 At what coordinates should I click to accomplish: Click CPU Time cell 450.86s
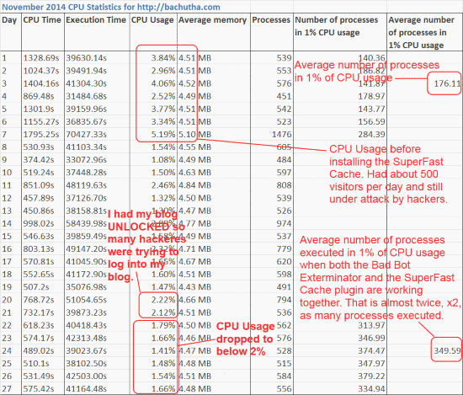tap(39, 211)
